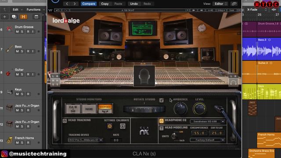Click the Copy button

105,4
